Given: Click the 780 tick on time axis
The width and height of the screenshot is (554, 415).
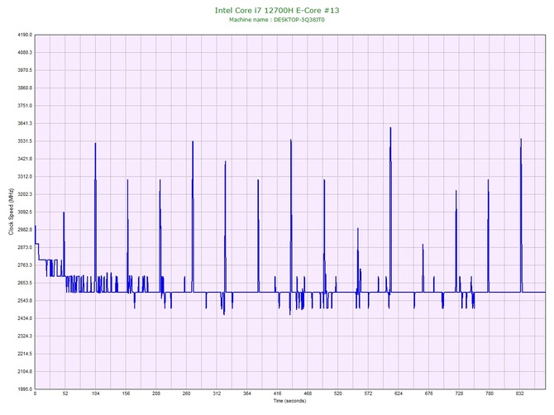Looking at the screenshot, I should (490, 394).
